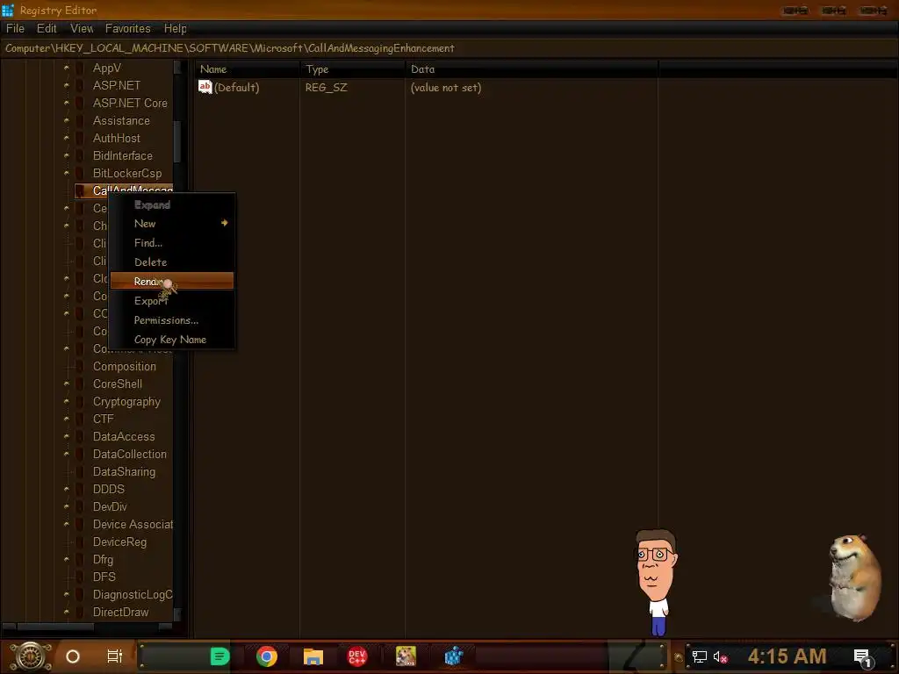The width and height of the screenshot is (899, 674).
Task: Choose Export from the context menu
Action: pyautogui.click(x=172, y=301)
